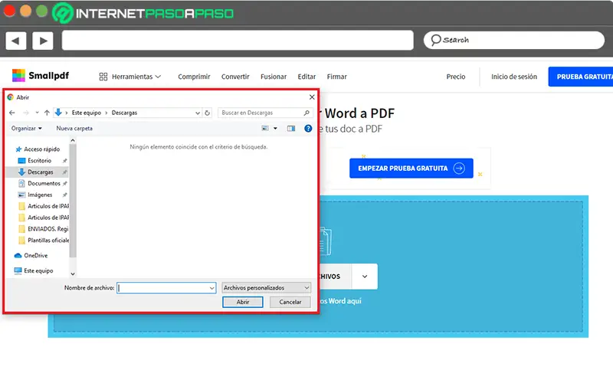Click Convertir in Smallpdf navigation
613x383 pixels.
[235, 77]
